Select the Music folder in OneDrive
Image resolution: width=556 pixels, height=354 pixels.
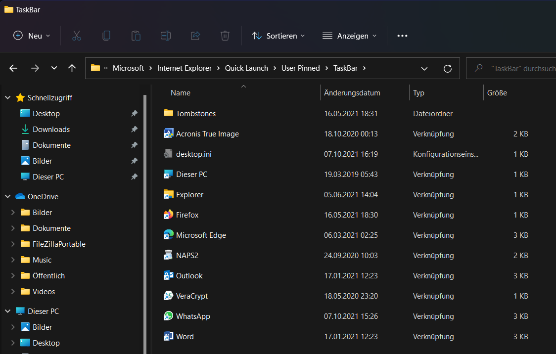(x=42, y=260)
